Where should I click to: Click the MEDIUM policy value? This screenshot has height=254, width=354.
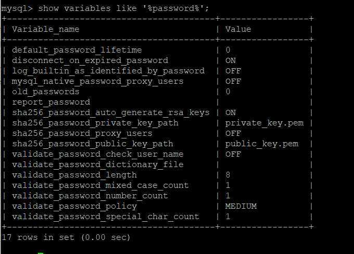click(x=241, y=206)
